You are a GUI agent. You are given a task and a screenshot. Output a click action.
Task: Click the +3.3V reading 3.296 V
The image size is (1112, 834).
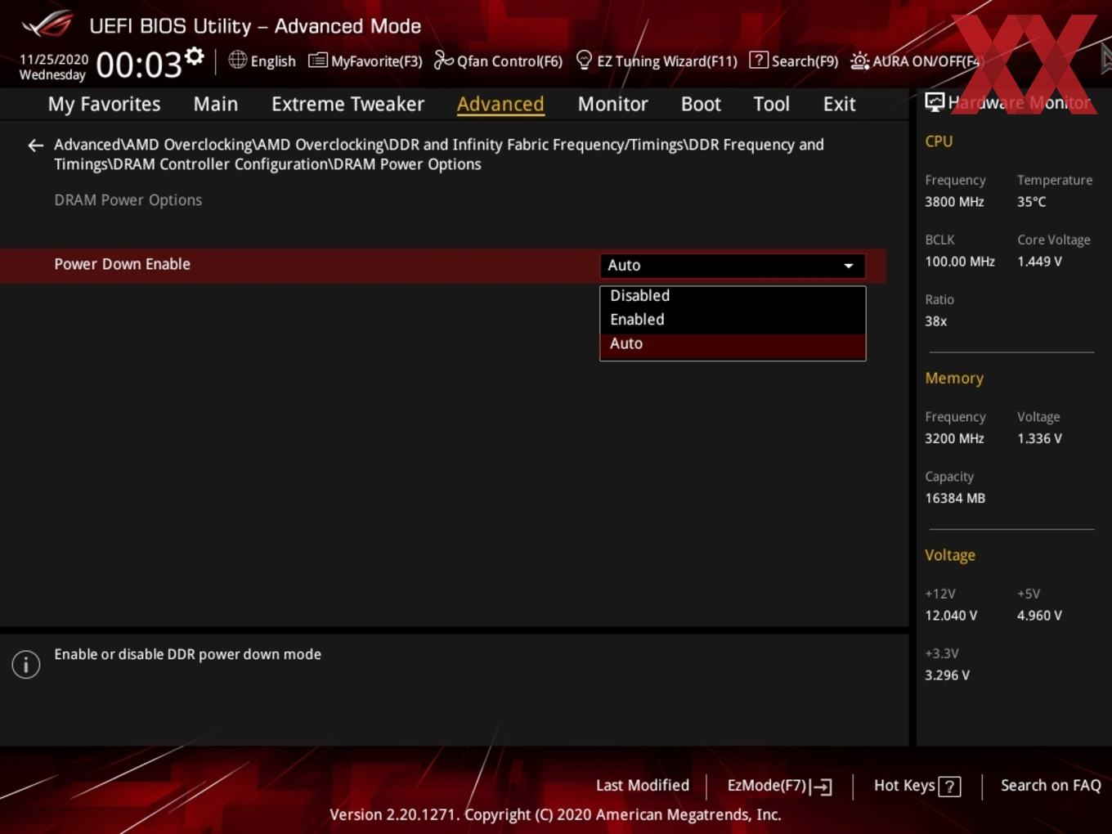[x=947, y=675]
